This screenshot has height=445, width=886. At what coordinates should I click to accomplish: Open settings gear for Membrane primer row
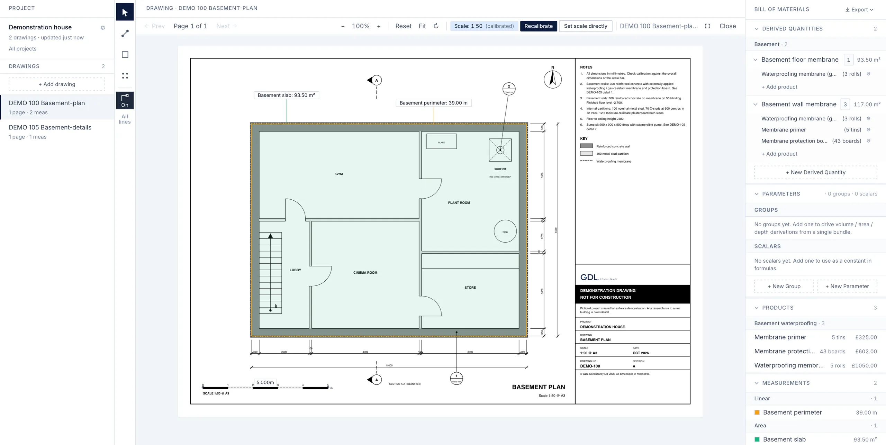(868, 129)
